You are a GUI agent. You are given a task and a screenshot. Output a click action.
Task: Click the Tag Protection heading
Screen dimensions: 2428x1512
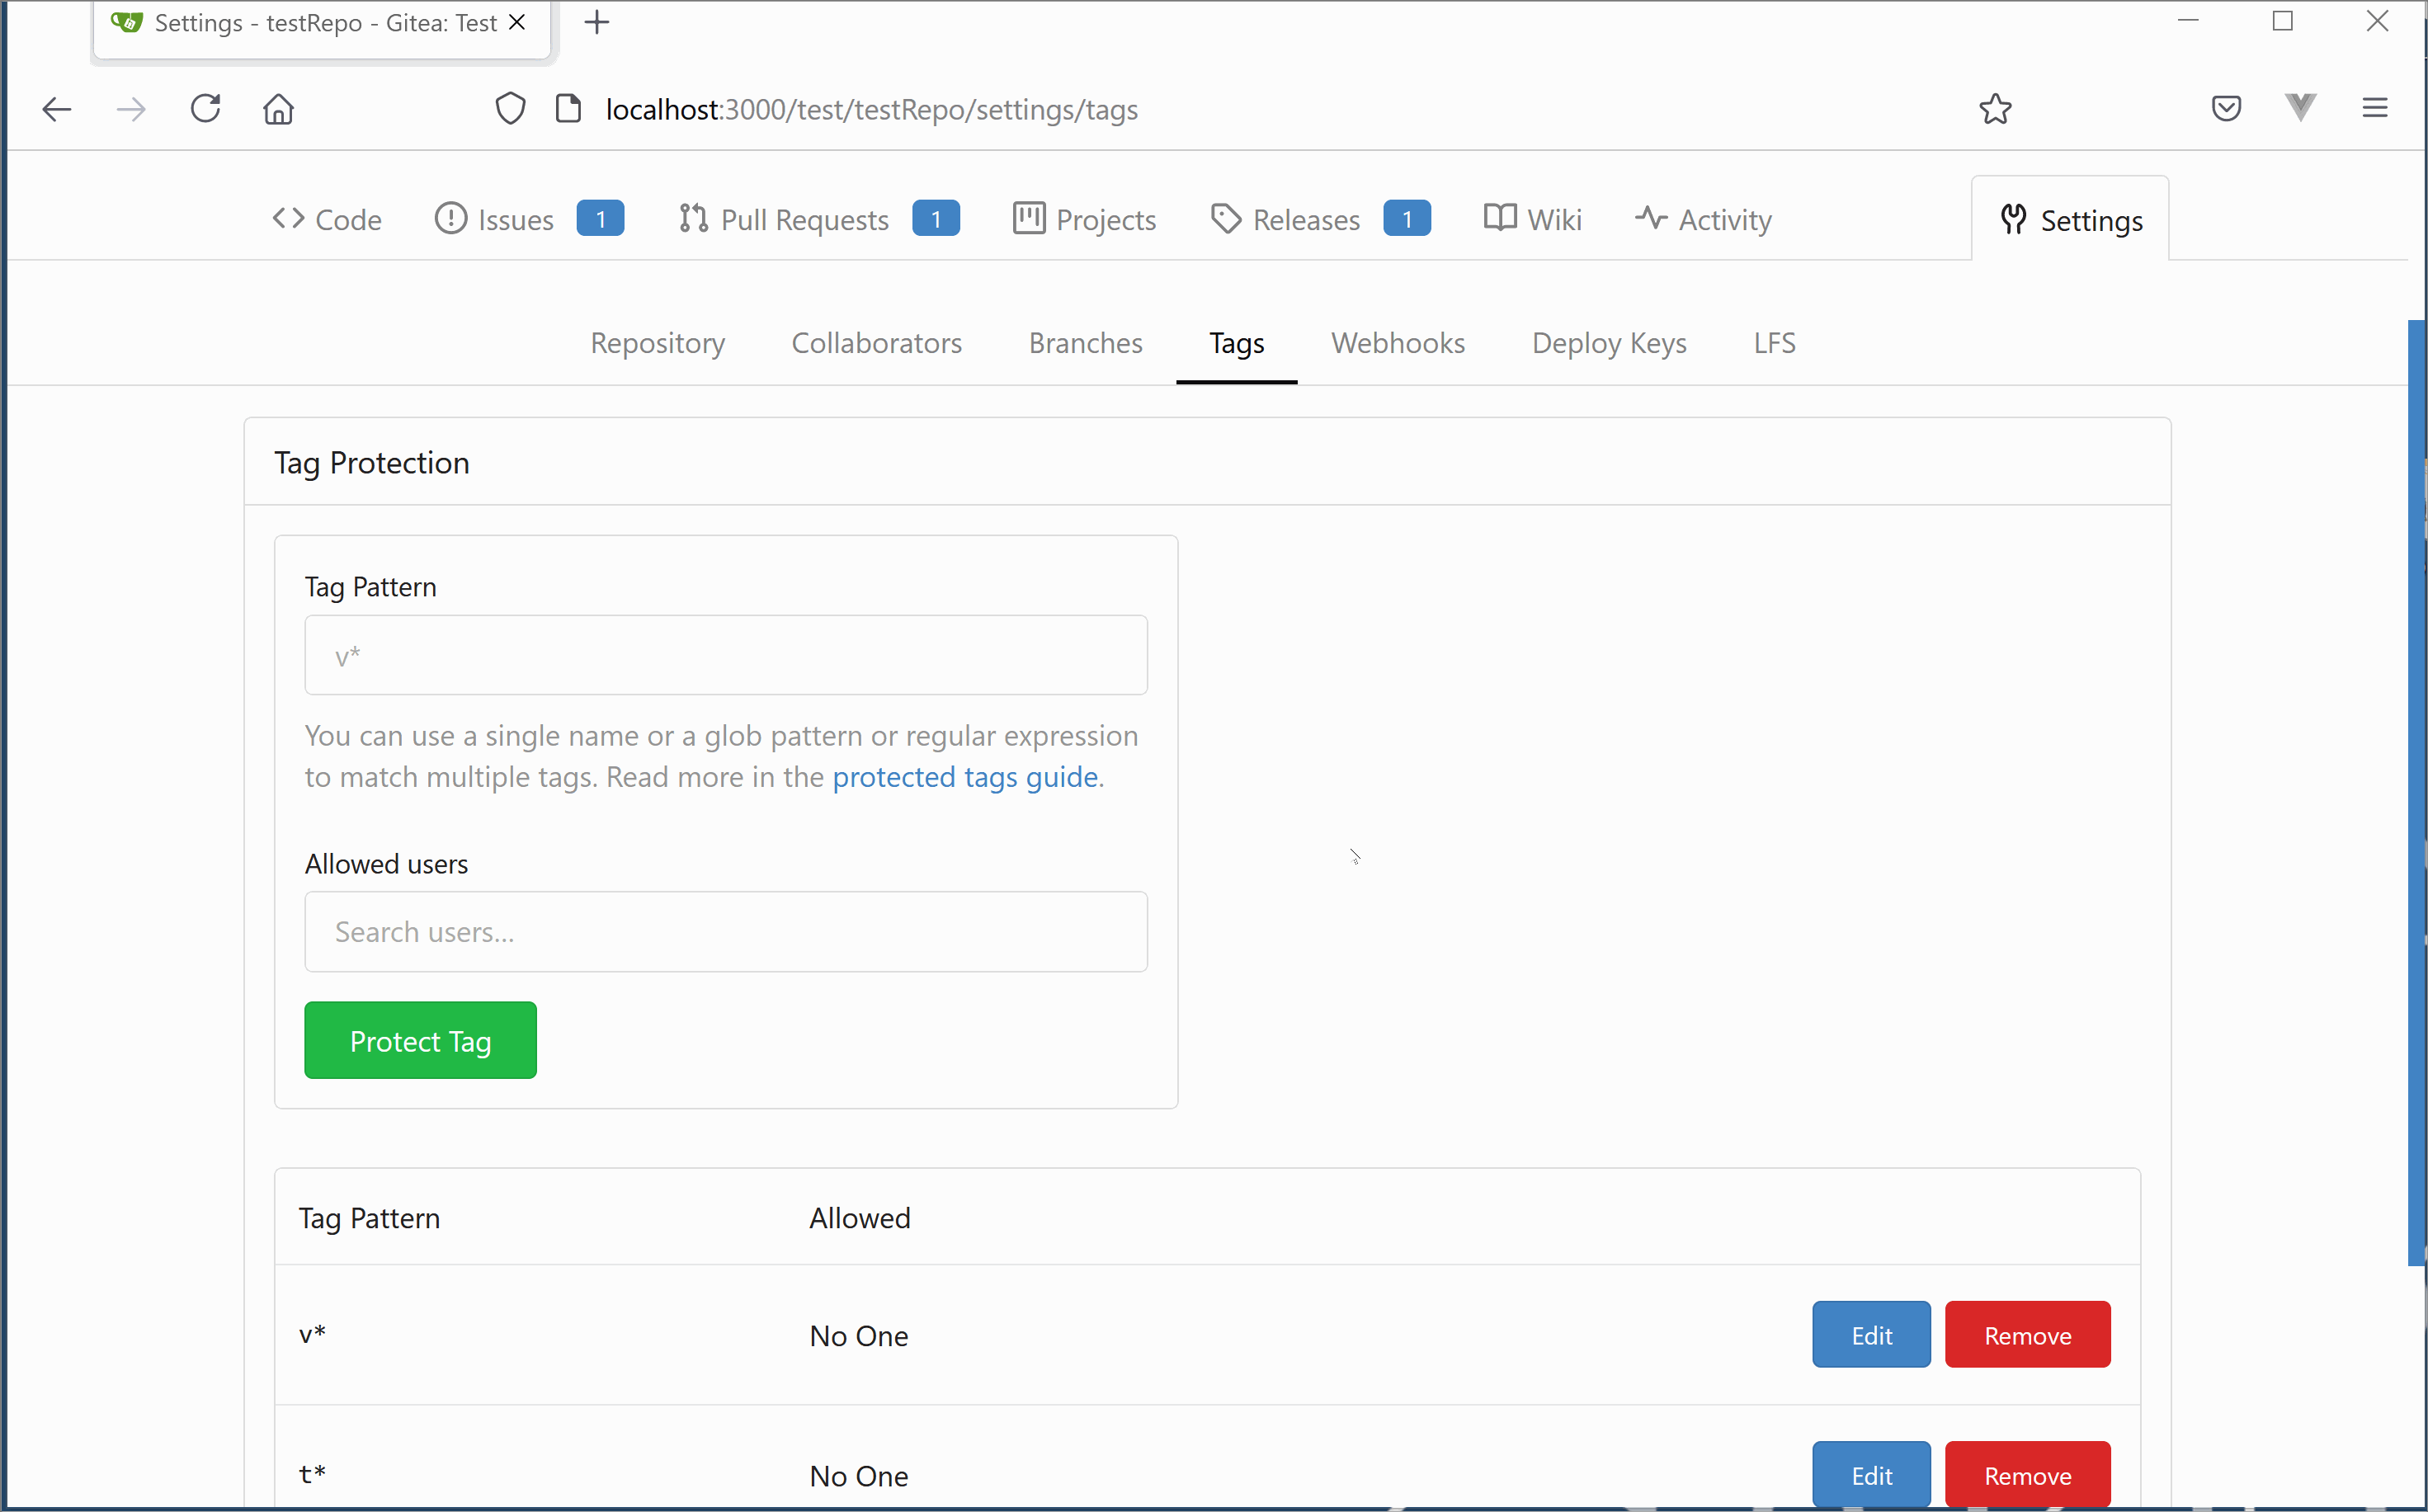click(x=372, y=463)
